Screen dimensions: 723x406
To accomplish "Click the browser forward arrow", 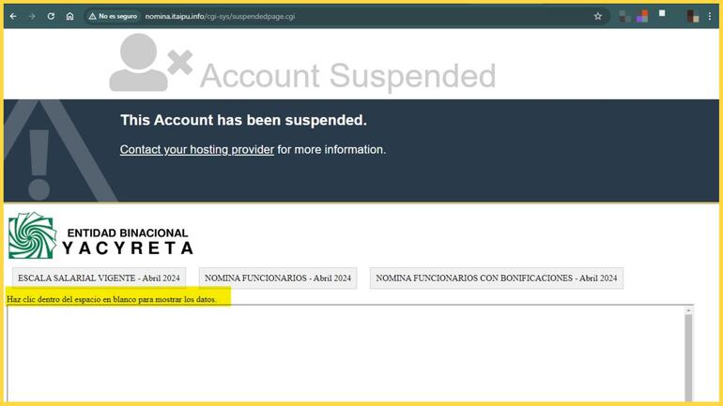I will (31, 16).
